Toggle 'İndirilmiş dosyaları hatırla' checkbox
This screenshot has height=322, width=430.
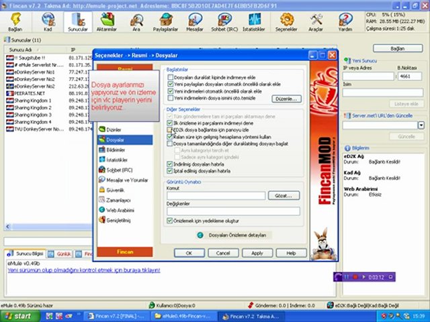pos(170,164)
